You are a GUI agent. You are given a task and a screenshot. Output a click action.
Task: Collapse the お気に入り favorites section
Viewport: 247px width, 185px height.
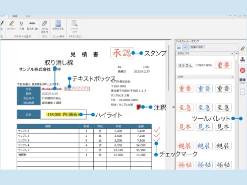[x=232, y=53]
